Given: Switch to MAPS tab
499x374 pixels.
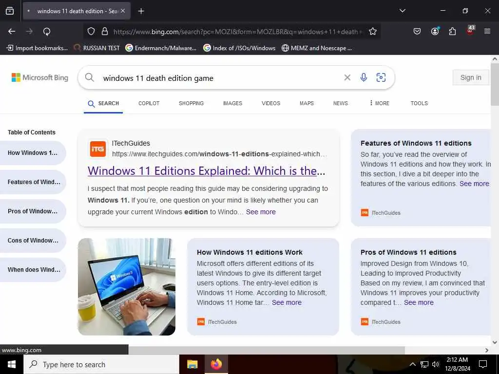Looking at the screenshot, I should [x=307, y=103].
